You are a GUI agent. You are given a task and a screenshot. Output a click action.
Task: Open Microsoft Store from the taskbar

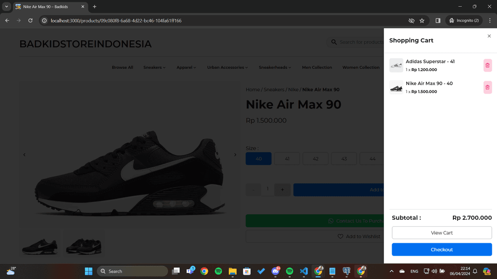click(x=247, y=271)
